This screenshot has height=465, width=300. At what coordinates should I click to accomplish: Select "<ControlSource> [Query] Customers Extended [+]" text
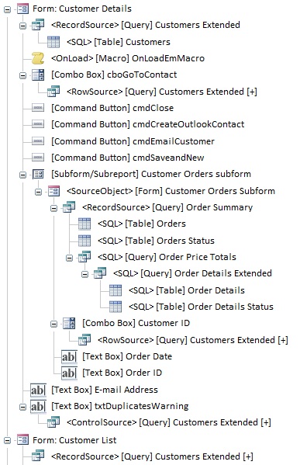click(x=169, y=422)
